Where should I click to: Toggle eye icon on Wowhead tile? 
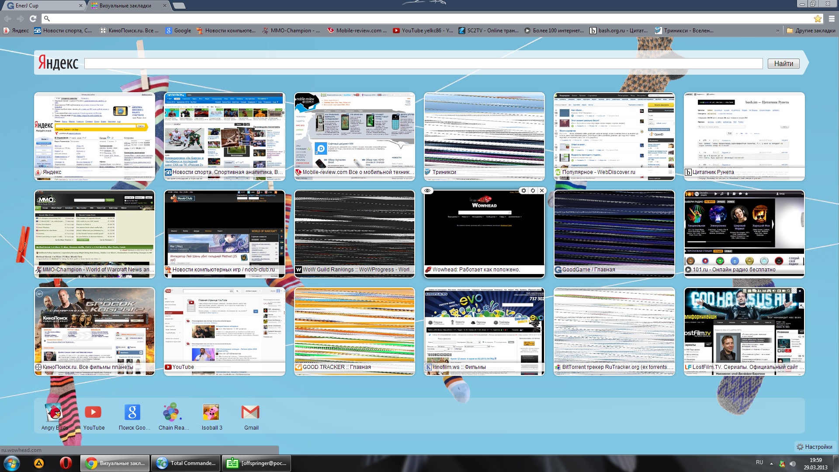click(427, 191)
